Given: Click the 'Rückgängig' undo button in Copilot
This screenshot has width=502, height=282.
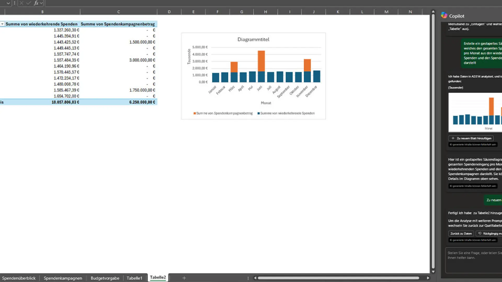Looking at the screenshot, I should coord(489,233).
